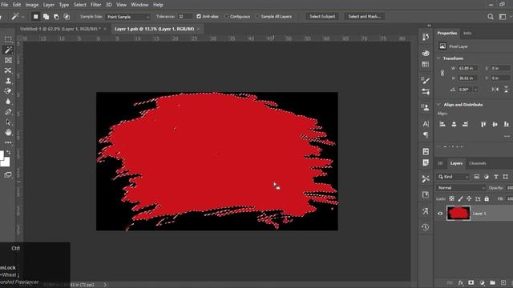Viewport: 513px width, 288px height.
Task: Click the Select Subject button
Action: tap(322, 16)
